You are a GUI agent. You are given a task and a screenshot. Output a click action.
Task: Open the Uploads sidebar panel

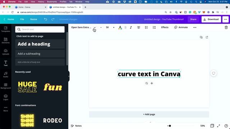coord(6,52)
